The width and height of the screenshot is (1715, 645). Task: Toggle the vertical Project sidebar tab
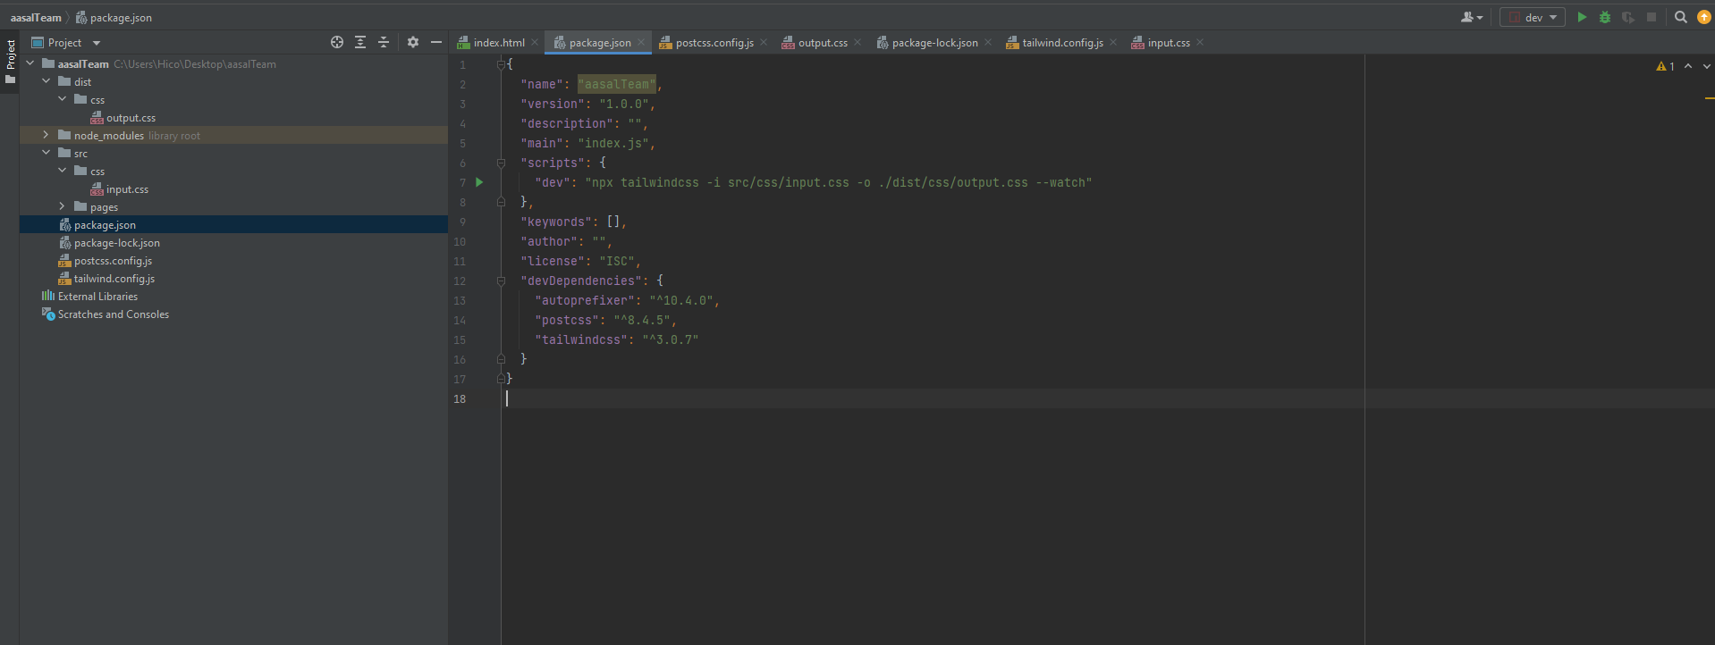point(10,62)
